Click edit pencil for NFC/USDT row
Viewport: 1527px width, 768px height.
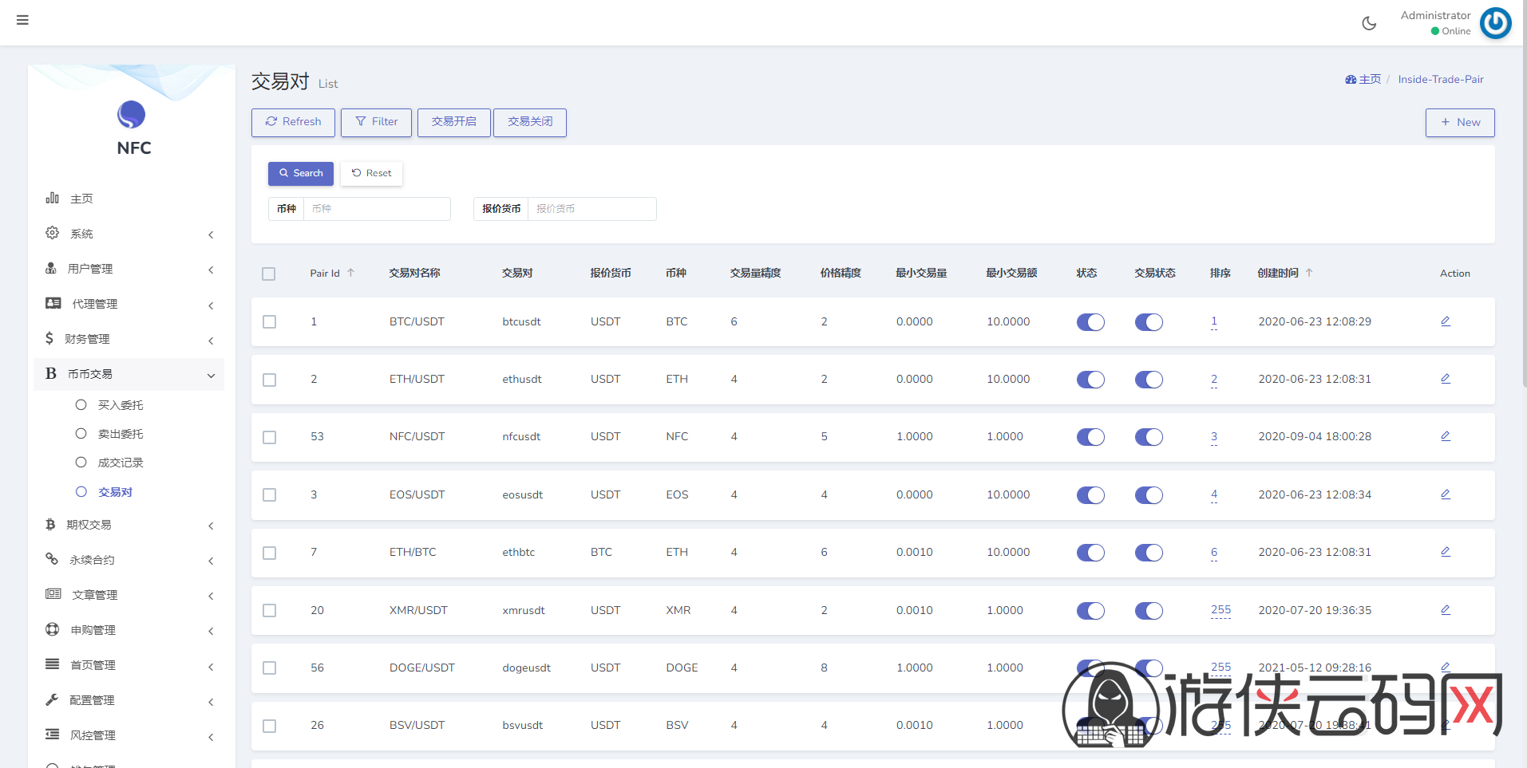pos(1445,436)
